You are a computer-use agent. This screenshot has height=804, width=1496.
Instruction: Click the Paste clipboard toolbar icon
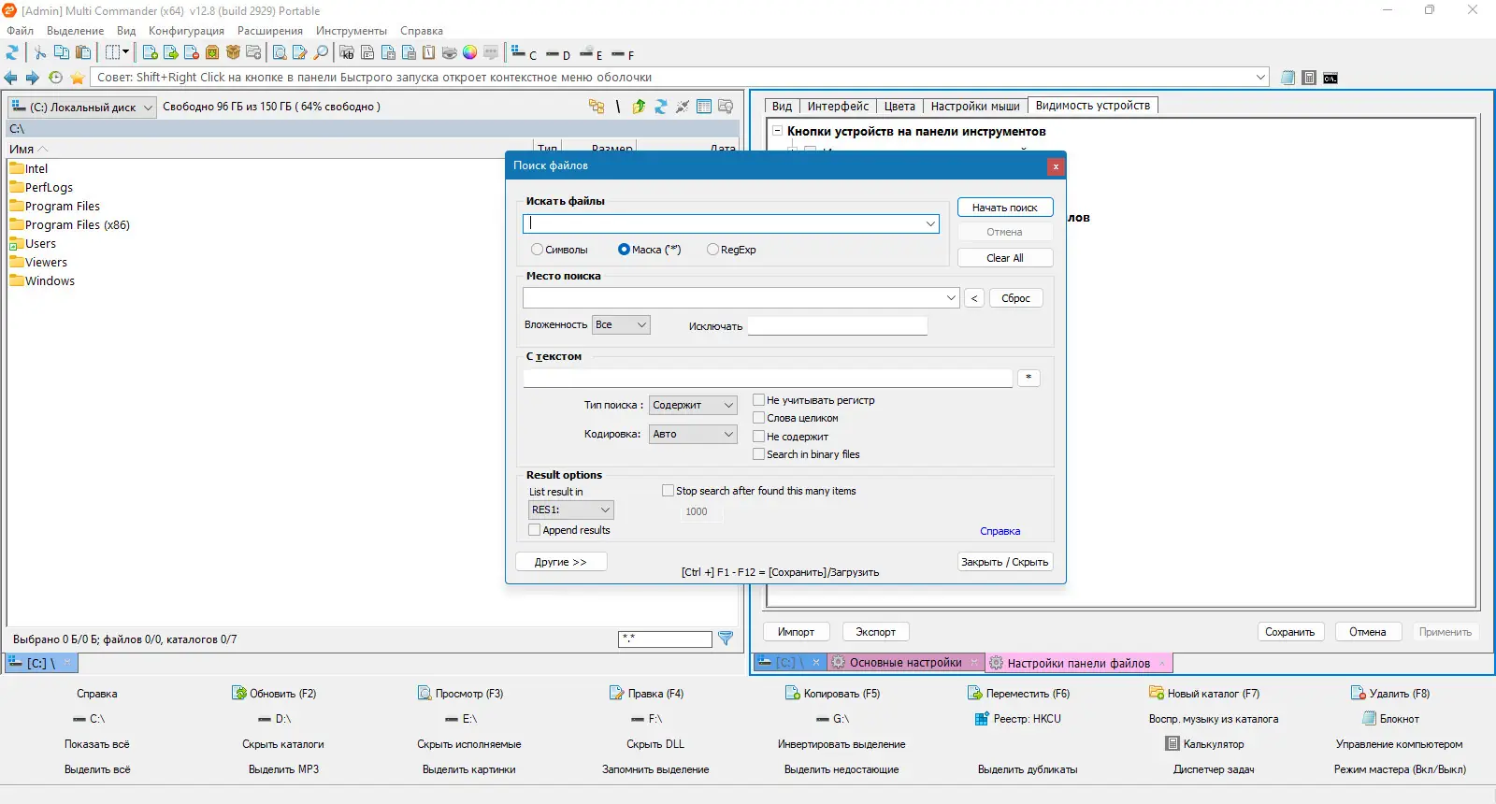click(x=83, y=52)
